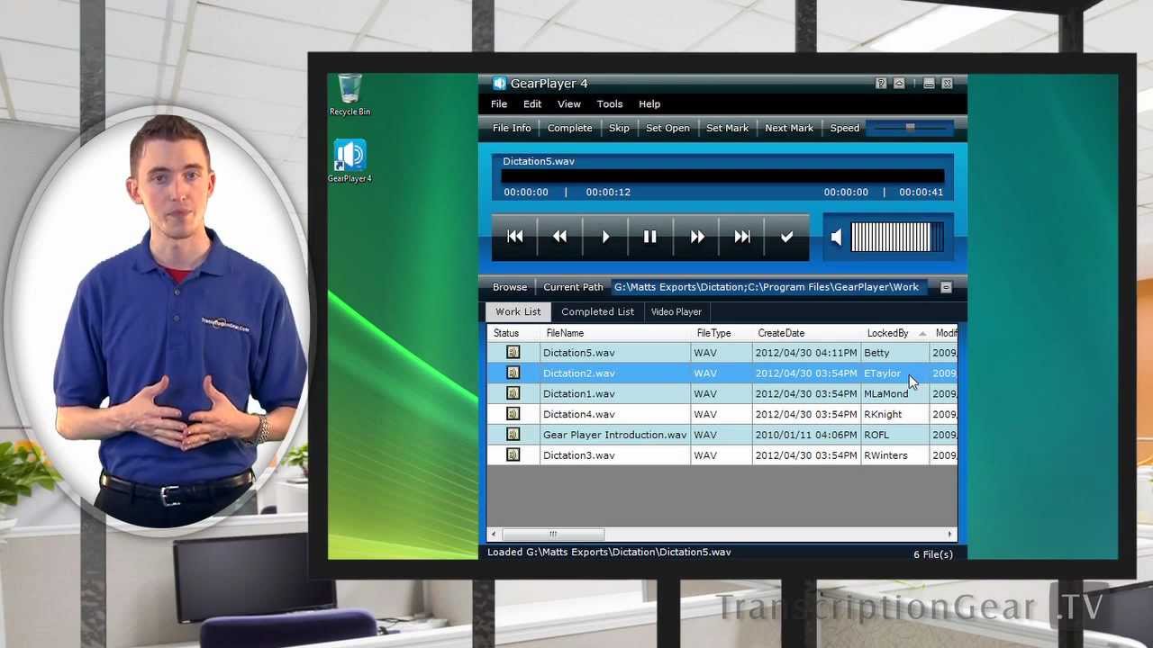The width and height of the screenshot is (1153, 648).
Task: Start playback with the play button
Action: [605, 237]
